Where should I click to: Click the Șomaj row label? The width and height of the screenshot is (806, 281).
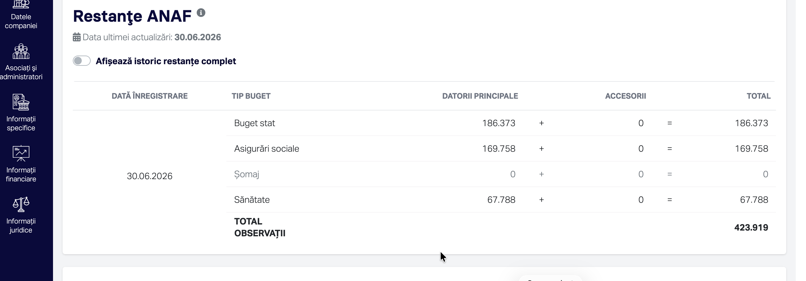coord(247,174)
